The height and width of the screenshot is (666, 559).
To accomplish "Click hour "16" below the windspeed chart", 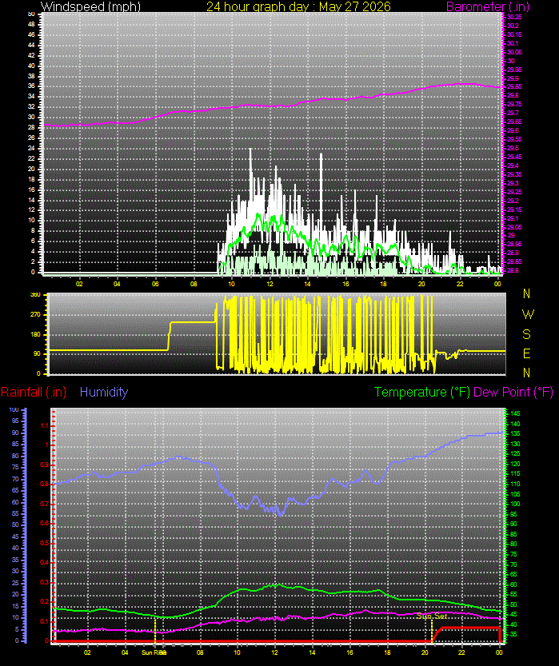I will (345, 284).
